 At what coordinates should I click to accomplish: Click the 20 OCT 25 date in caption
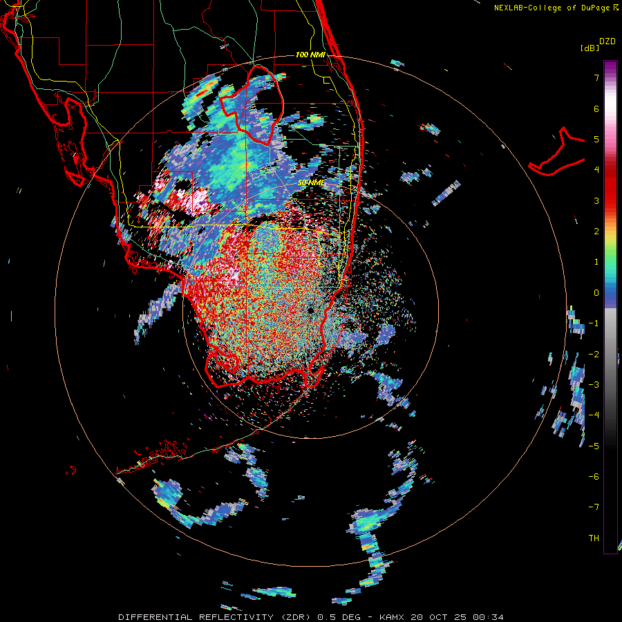click(x=438, y=617)
